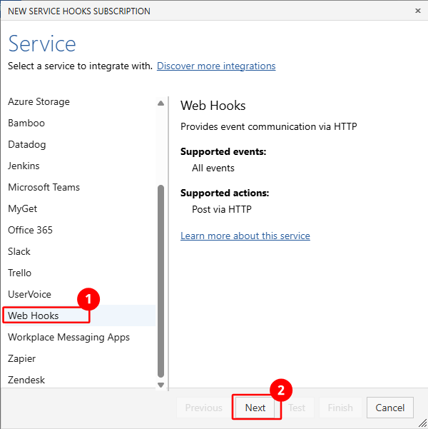Pick Zendesk in the service list
428x429 pixels.
click(x=78, y=380)
